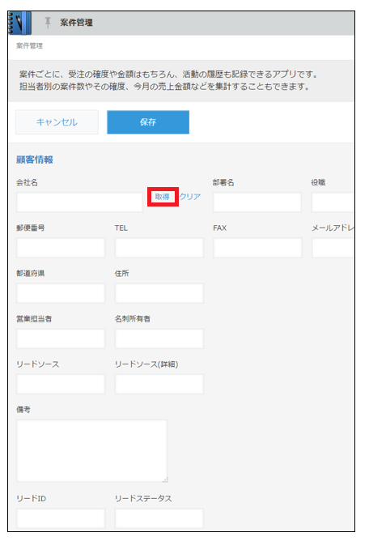
Task: Open the 案件管理 breadcrumb link
Action: (x=30, y=46)
